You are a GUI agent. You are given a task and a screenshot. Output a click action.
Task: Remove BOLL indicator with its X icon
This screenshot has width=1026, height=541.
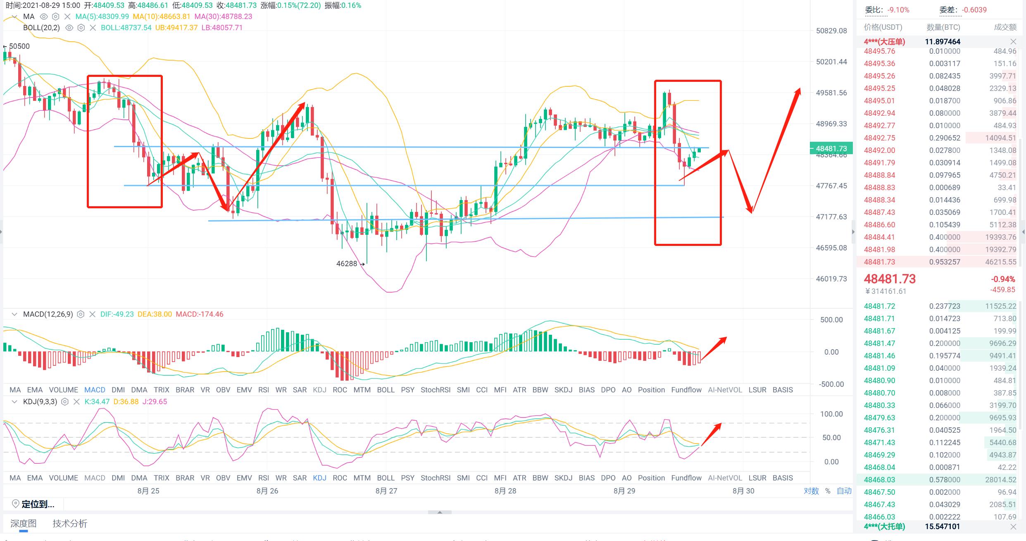pos(93,28)
